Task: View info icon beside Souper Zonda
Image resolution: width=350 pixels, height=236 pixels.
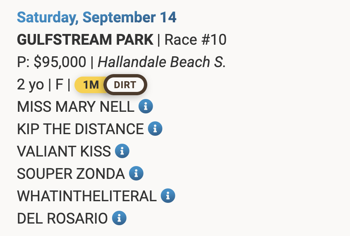Action: (136, 173)
